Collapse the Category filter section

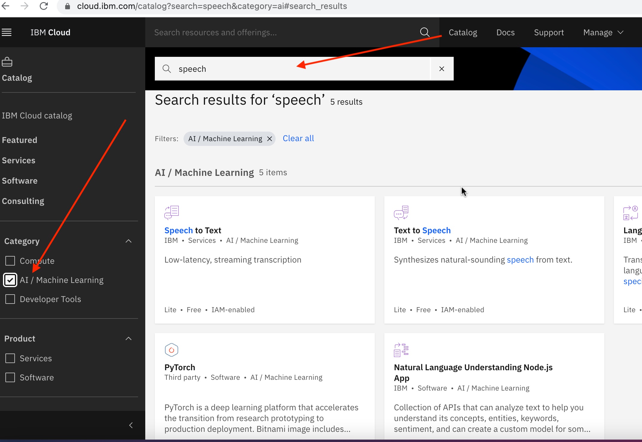tap(129, 241)
